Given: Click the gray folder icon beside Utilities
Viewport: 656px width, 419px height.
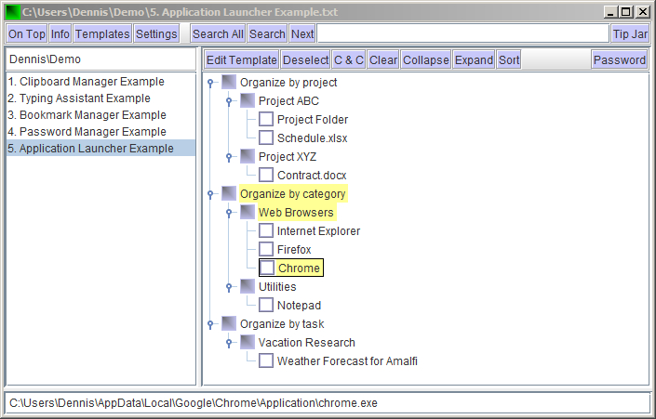Looking at the screenshot, I should pos(248,286).
